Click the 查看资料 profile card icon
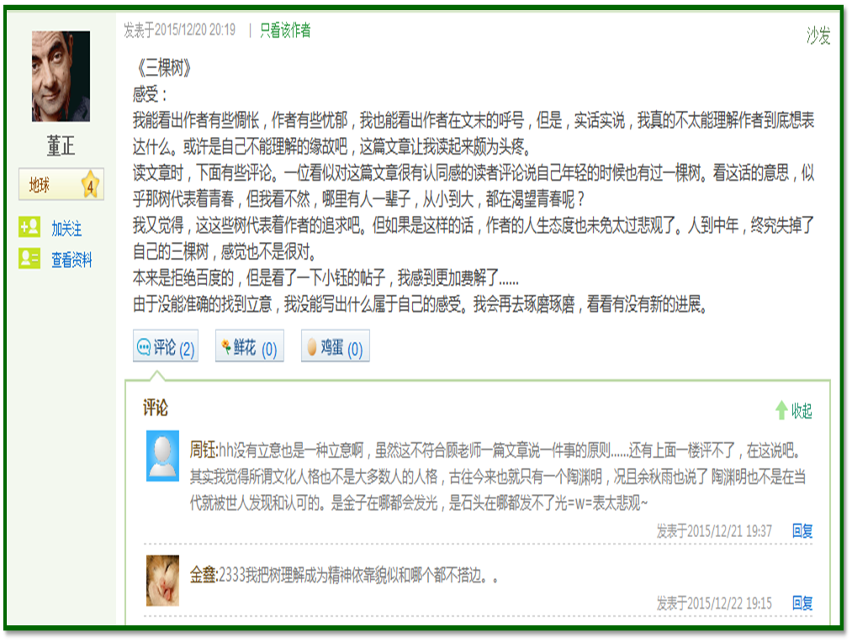 (29, 259)
